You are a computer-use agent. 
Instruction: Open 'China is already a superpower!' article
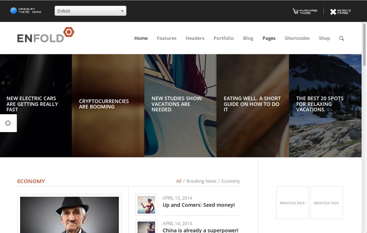201,230
